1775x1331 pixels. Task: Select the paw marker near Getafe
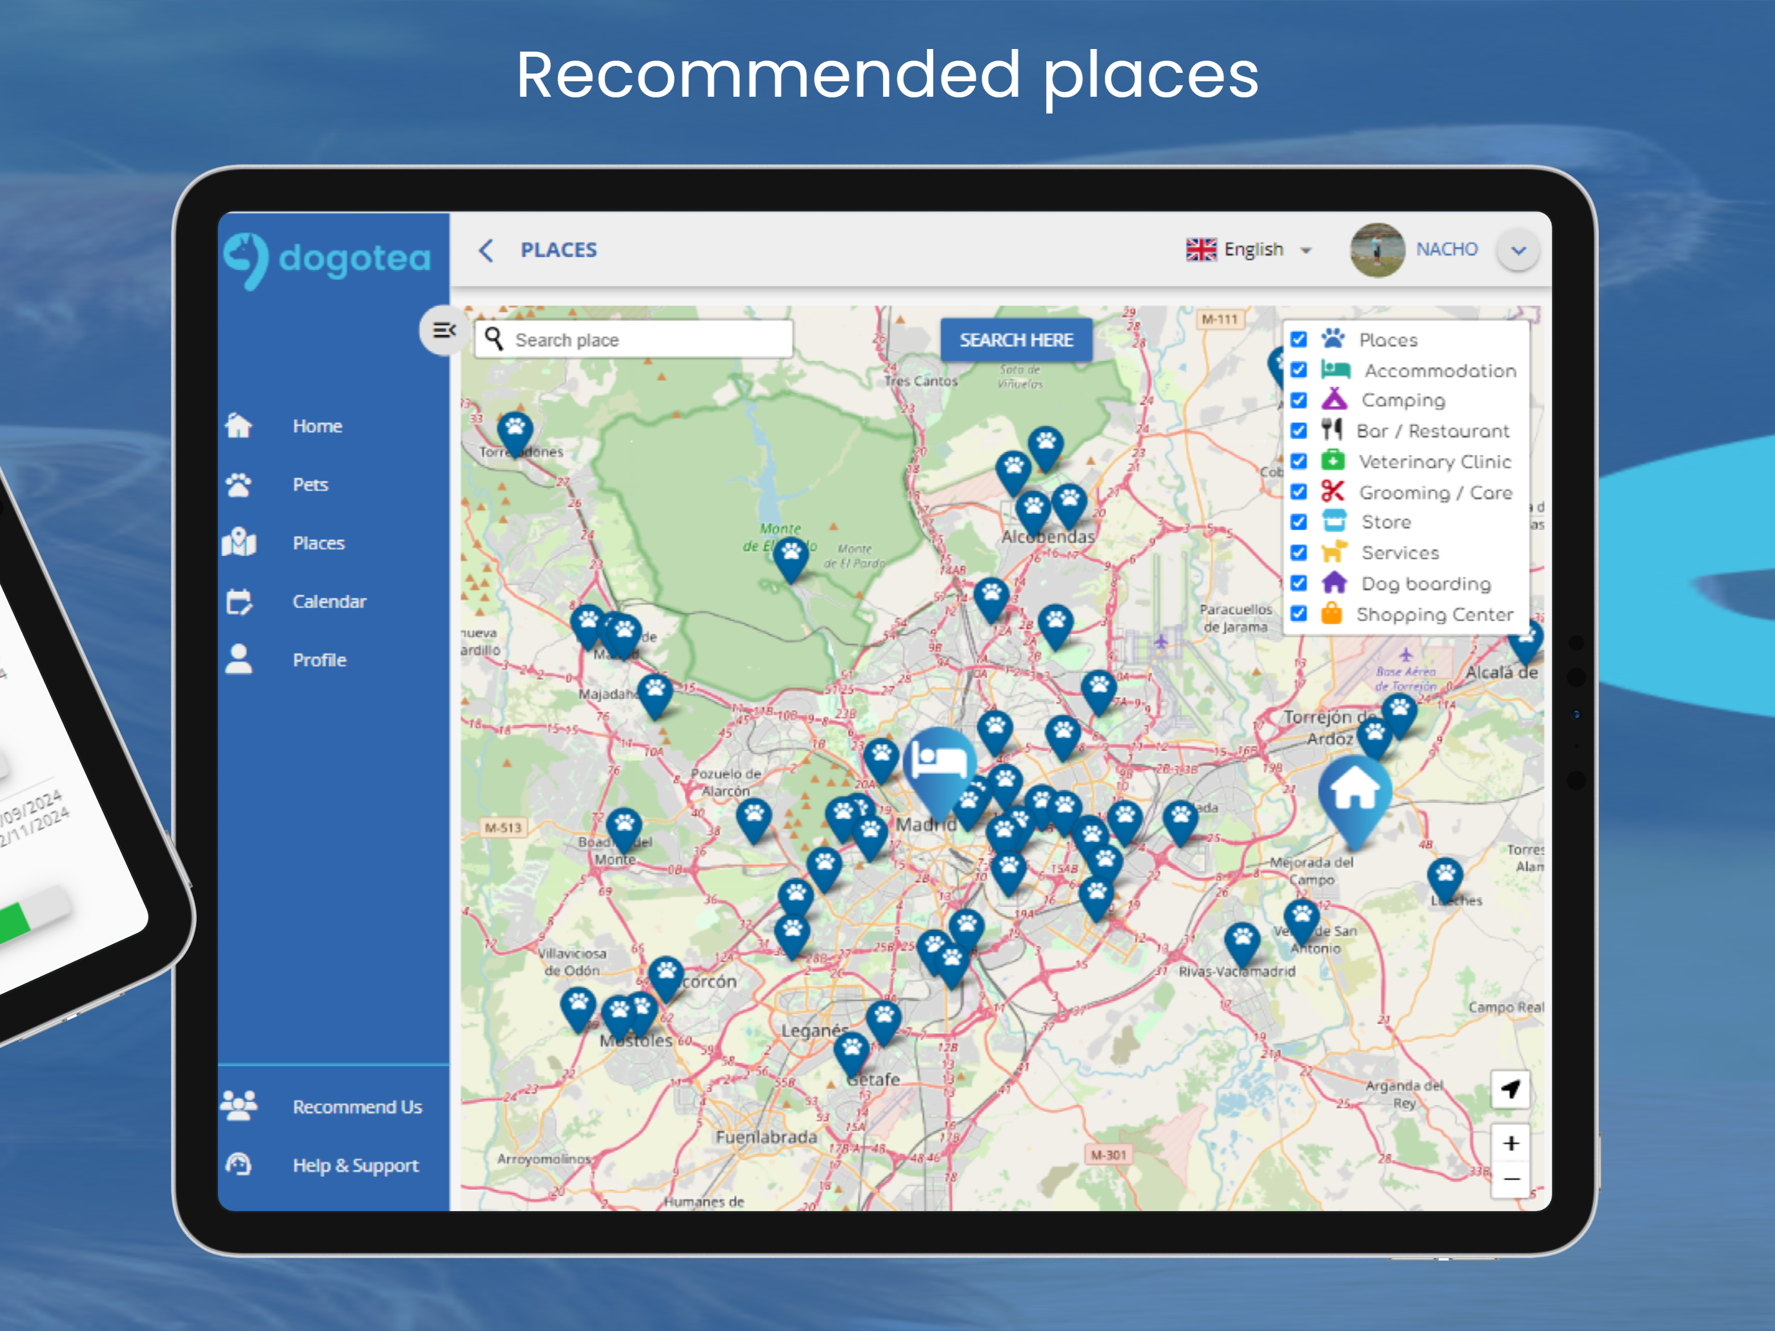coord(851,1051)
